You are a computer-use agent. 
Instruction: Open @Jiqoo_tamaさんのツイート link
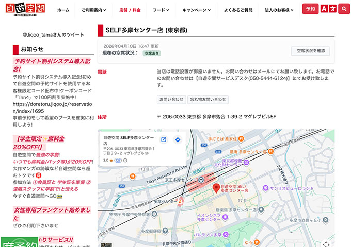point(53,34)
